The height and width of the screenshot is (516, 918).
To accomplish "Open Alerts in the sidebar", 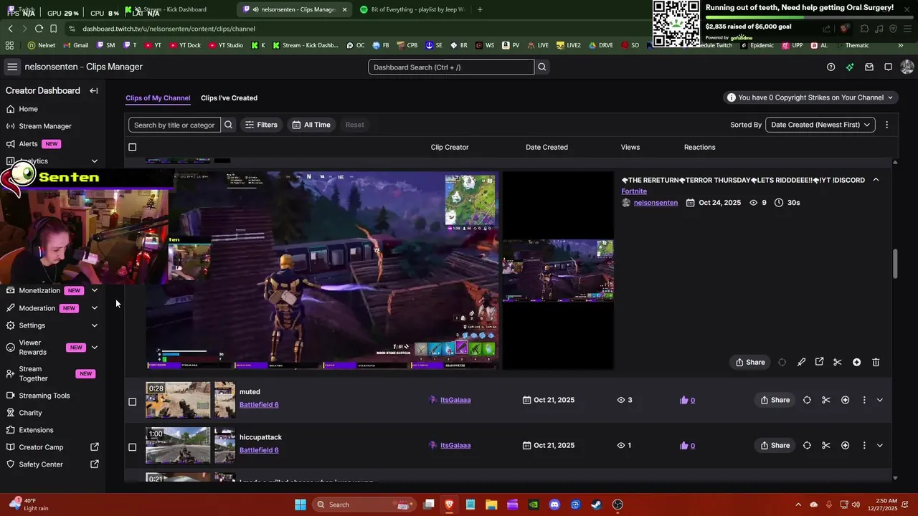I will (x=28, y=144).
